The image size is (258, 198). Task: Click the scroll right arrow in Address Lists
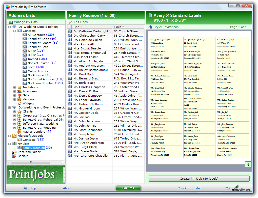click(63, 162)
